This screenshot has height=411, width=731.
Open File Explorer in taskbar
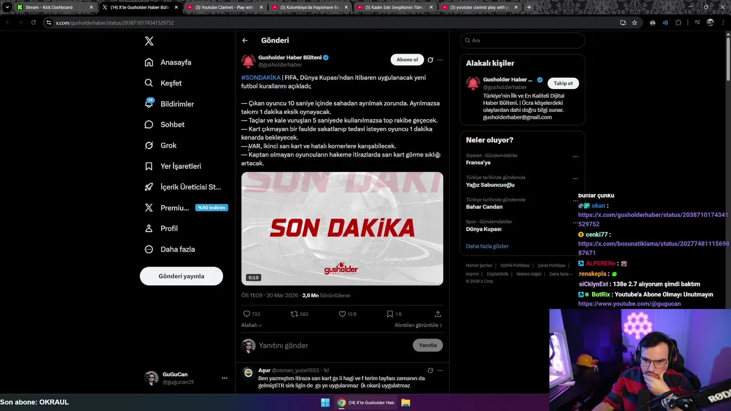point(405,402)
